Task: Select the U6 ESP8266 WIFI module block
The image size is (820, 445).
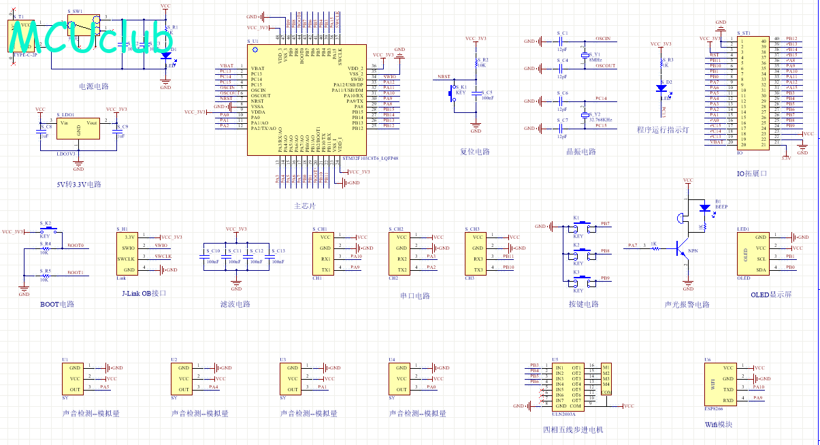Action: (x=720, y=383)
